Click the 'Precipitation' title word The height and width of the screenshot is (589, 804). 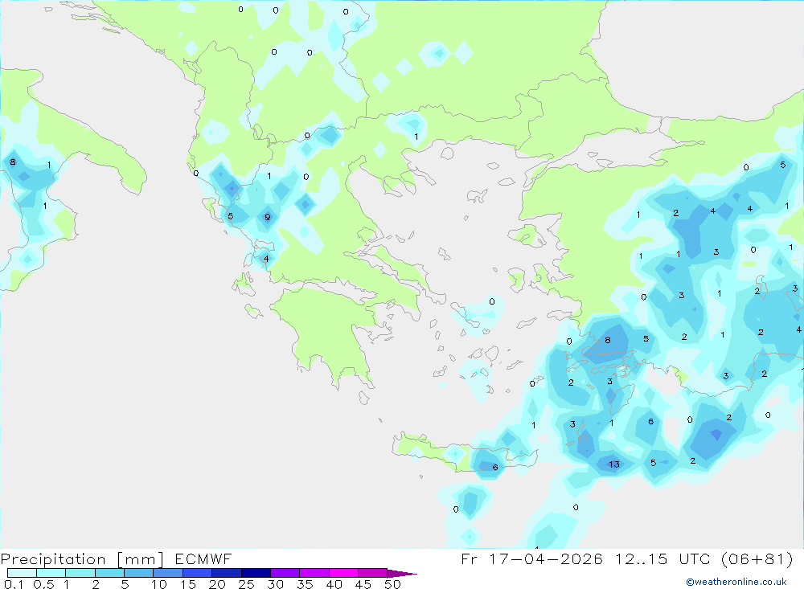(53, 559)
